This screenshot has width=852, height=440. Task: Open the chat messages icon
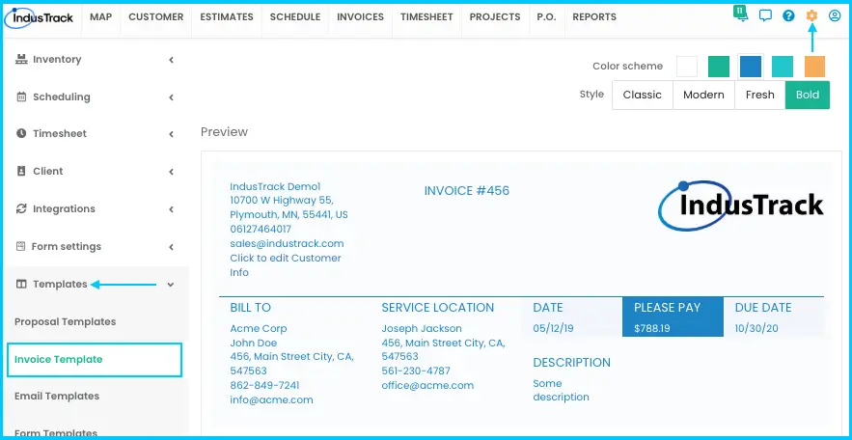765,15
